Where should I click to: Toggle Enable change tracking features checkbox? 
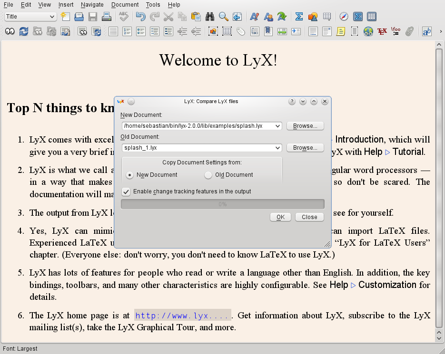(x=126, y=191)
